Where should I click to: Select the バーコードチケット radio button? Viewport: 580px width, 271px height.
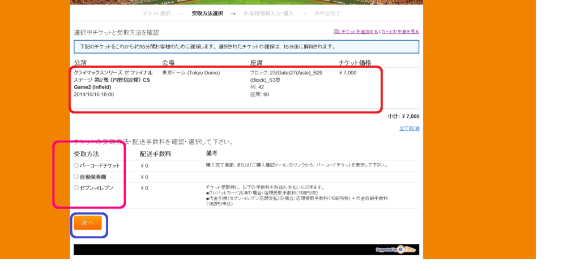click(76, 165)
